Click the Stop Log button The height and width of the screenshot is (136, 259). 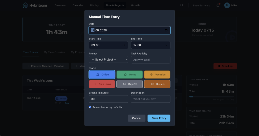[225, 66]
